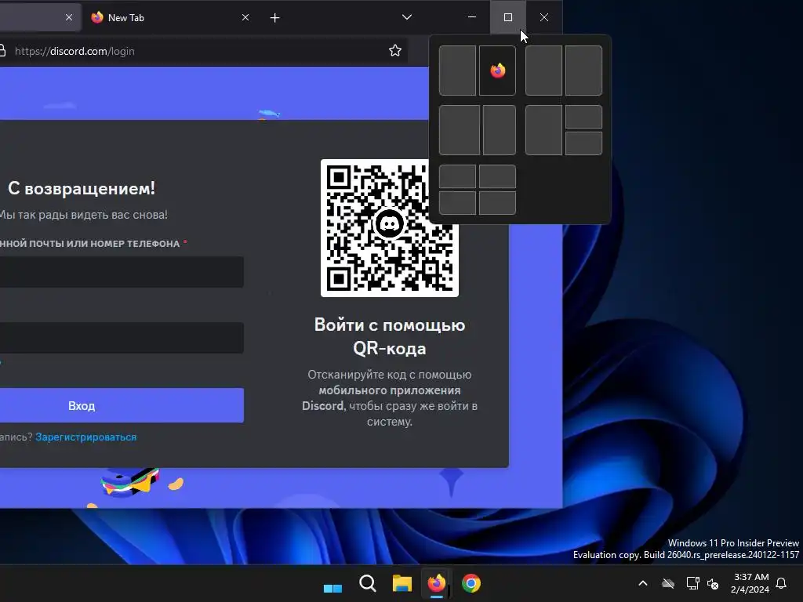
Task: Click the password input field
Action: point(122,337)
